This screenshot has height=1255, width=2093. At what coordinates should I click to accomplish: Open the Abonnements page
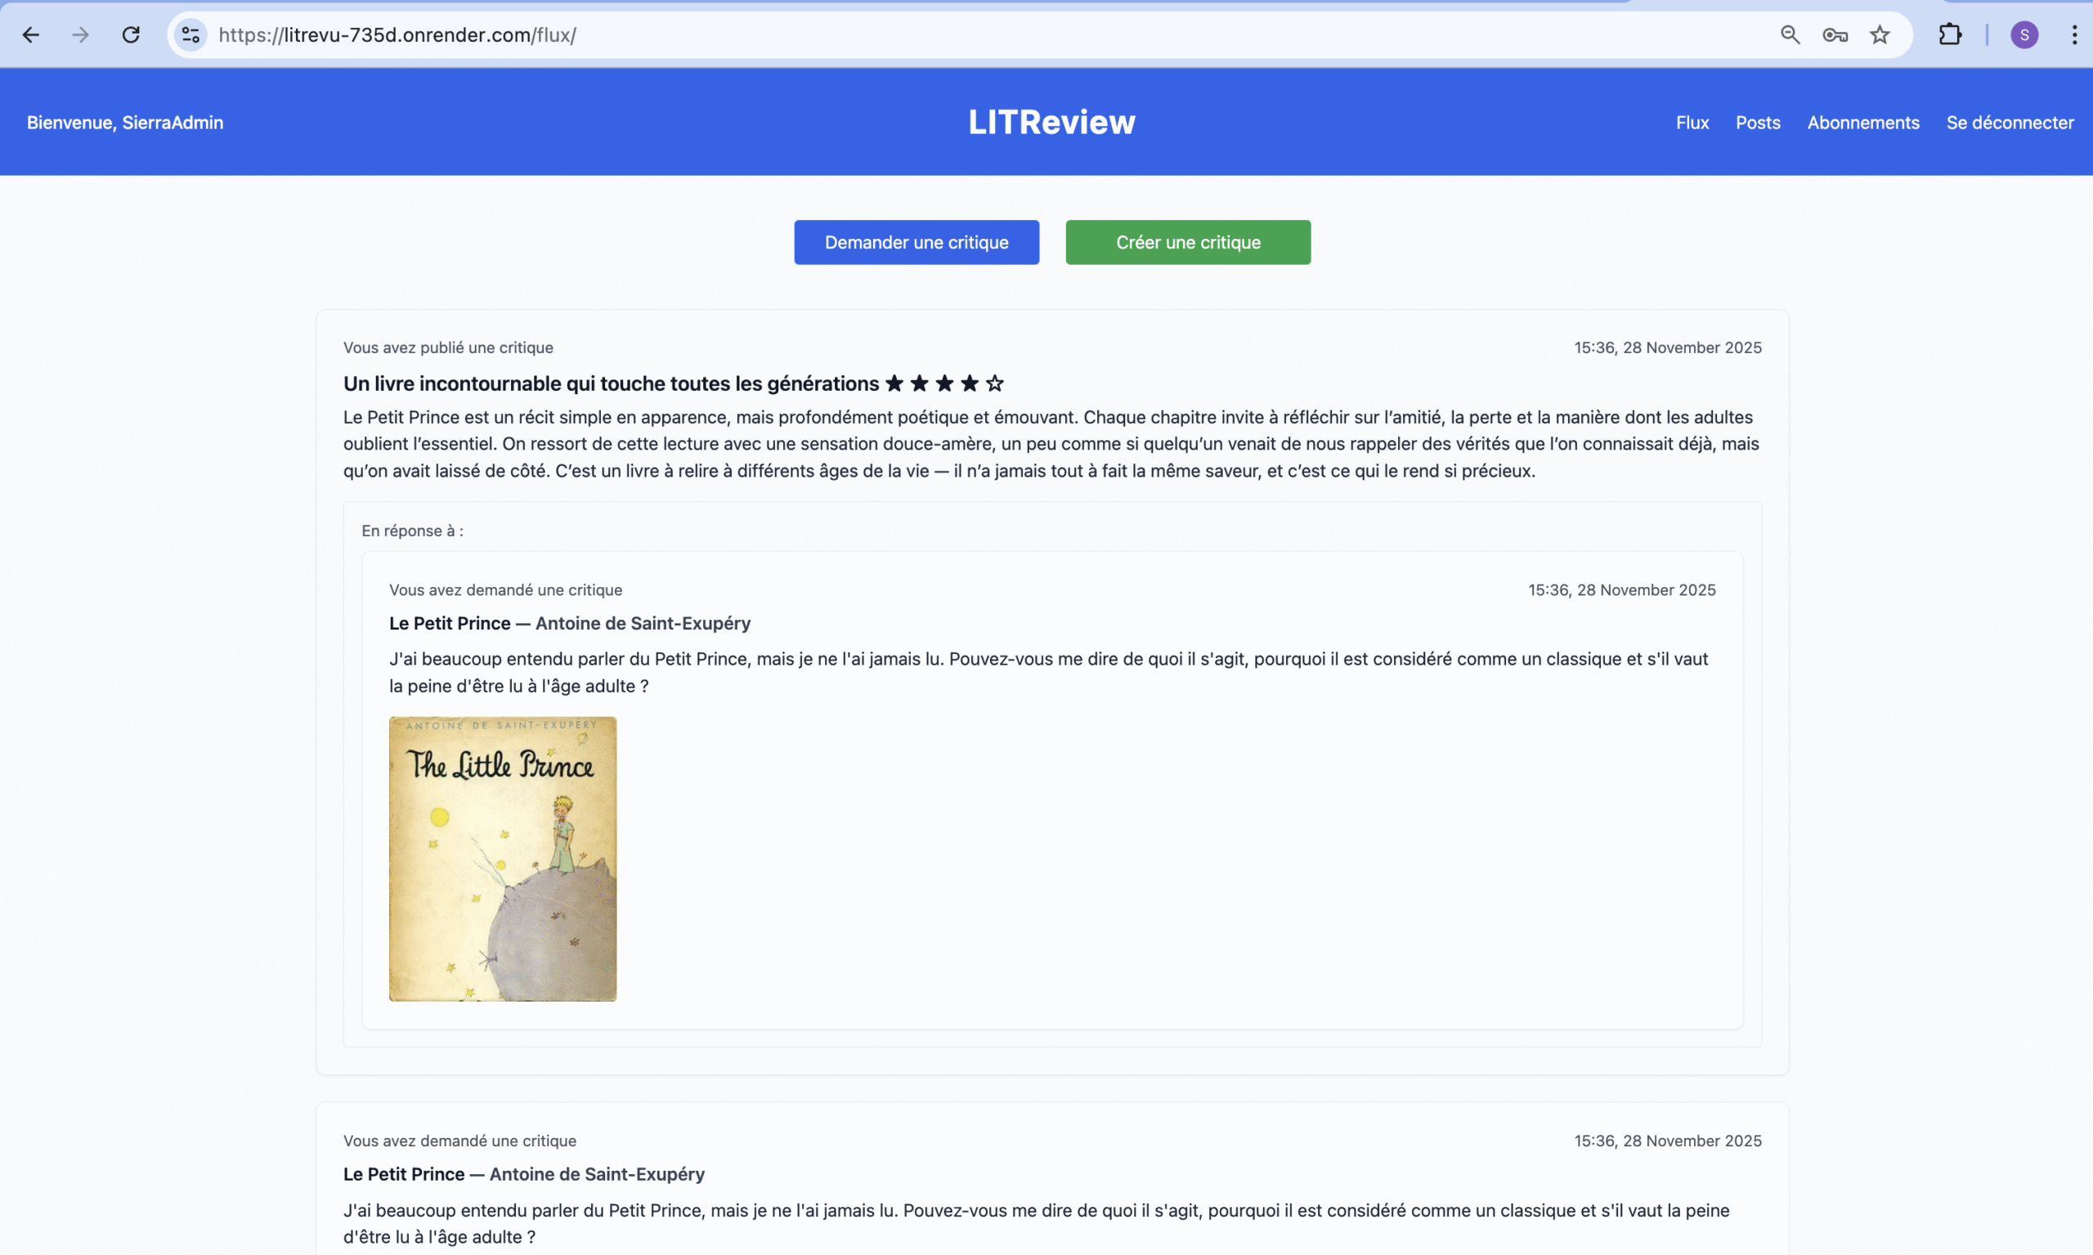click(1863, 122)
